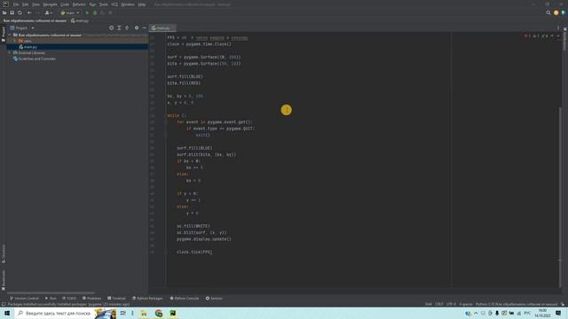Open the File menu

point(16,4)
